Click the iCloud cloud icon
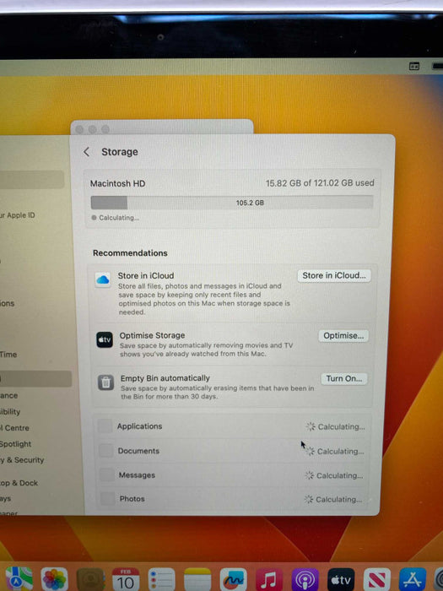 (x=102, y=280)
